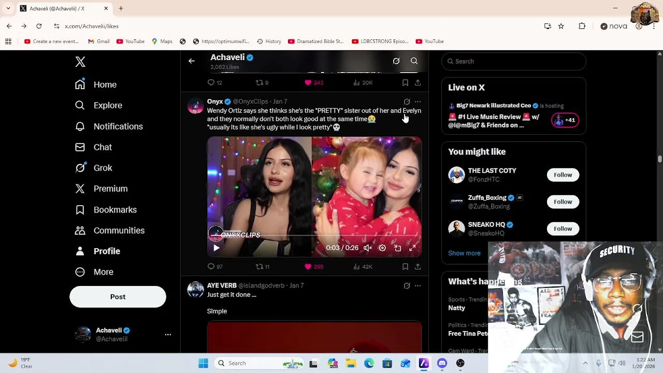Unlike the Onyx post with 295 likes
The width and height of the screenshot is (663, 373).
click(x=314, y=267)
